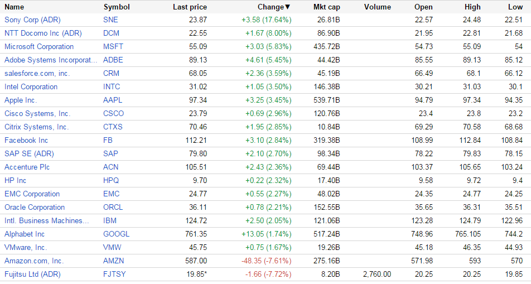The height and width of the screenshot is (284, 531).
Task: Sort the table by Name header
Action: click(x=15, y=7)
